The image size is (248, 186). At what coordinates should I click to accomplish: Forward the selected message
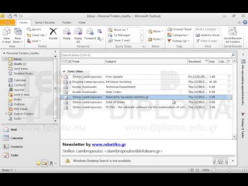[x=90, y=34]
